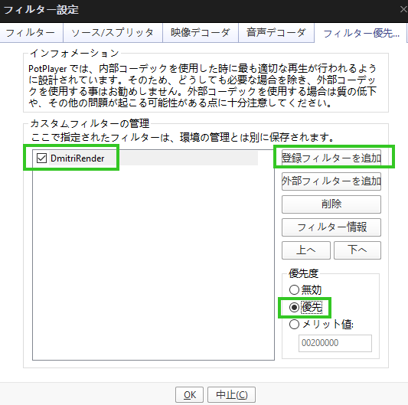Open フィルター情報 filter info
Screen dimensions: 408x405
click(331, 227)
